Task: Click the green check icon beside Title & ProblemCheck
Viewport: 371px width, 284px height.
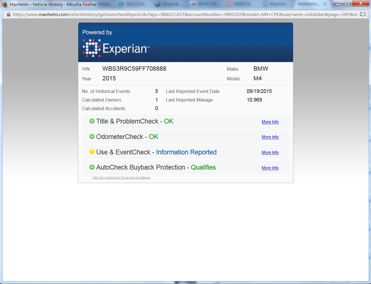Action: coord(92,121)
